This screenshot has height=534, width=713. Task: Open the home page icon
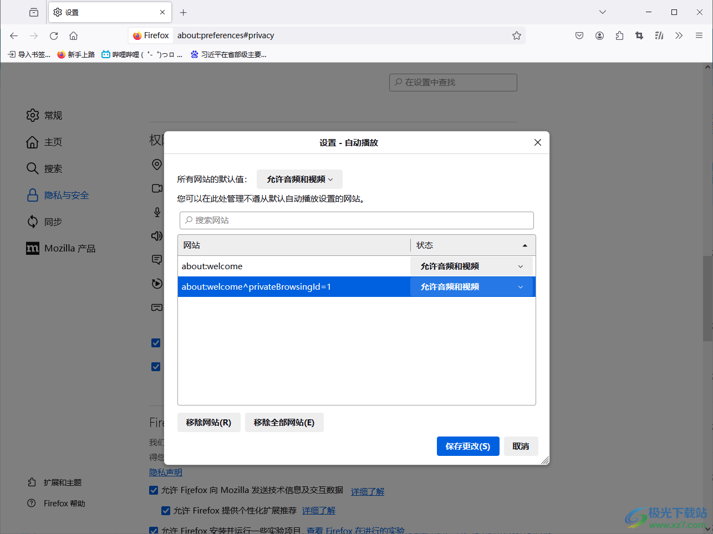(73, 35)
